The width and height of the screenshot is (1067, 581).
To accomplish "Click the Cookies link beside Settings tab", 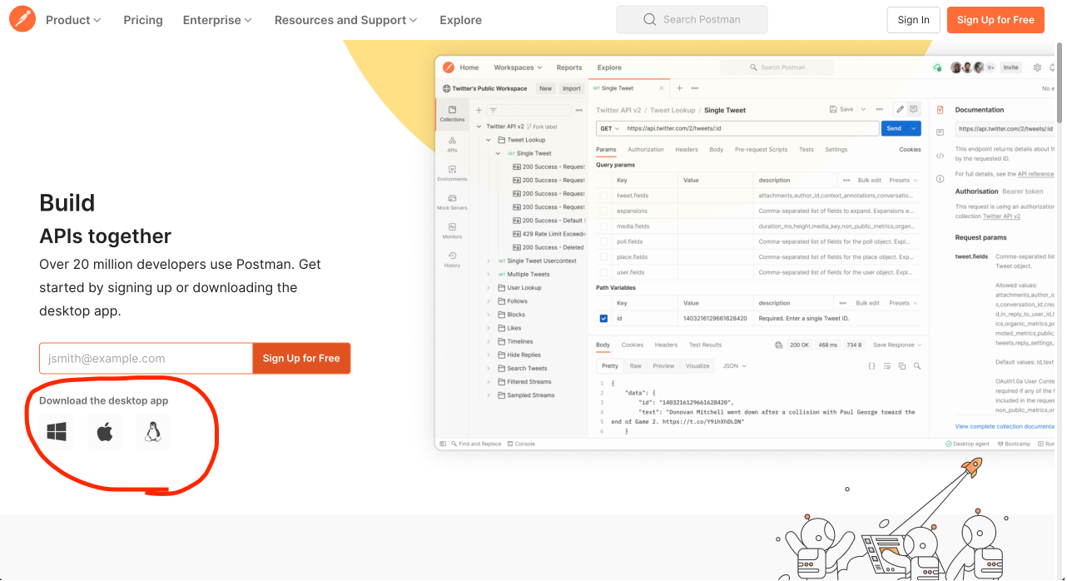I will [x=910, y=150].
